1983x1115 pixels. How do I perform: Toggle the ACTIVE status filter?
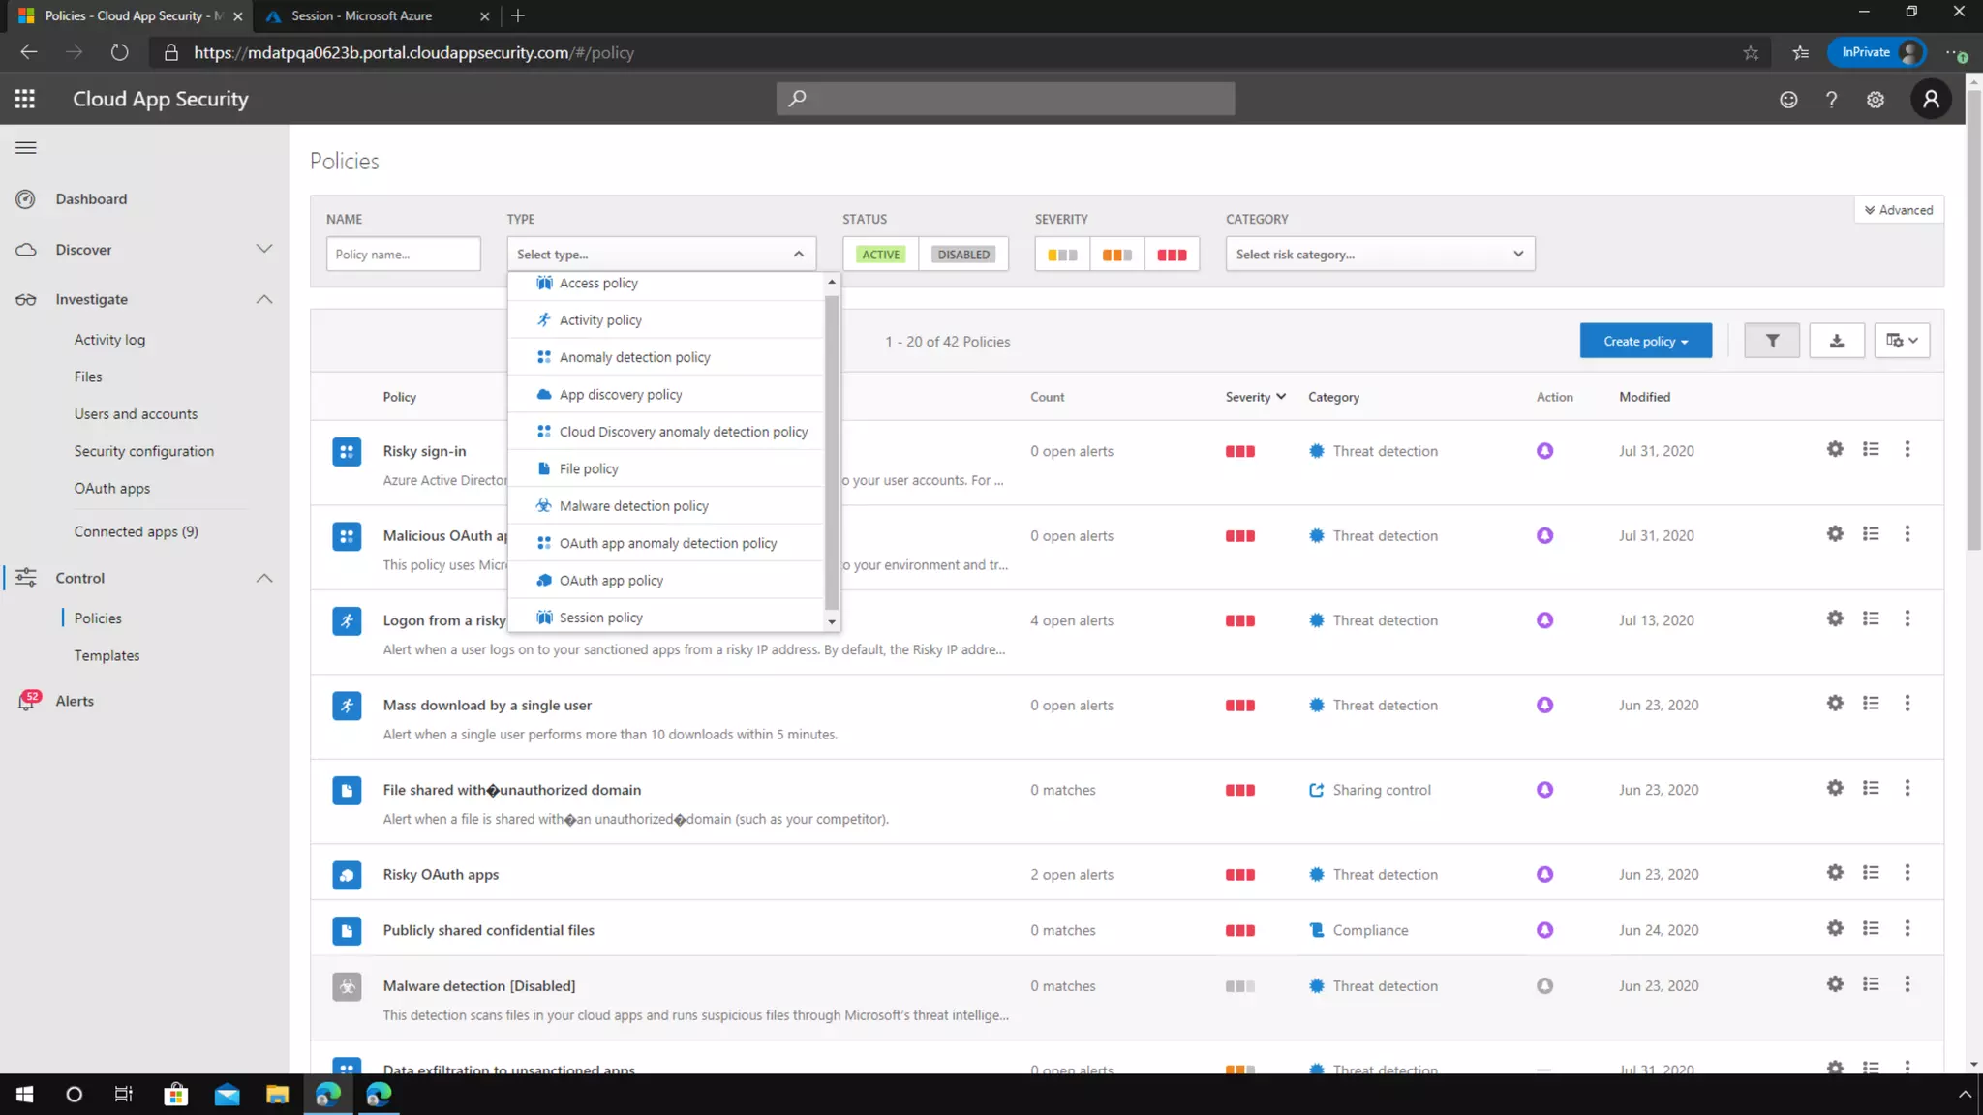coord(880,255)
